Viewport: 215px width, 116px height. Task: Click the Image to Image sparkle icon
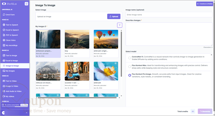4,66
